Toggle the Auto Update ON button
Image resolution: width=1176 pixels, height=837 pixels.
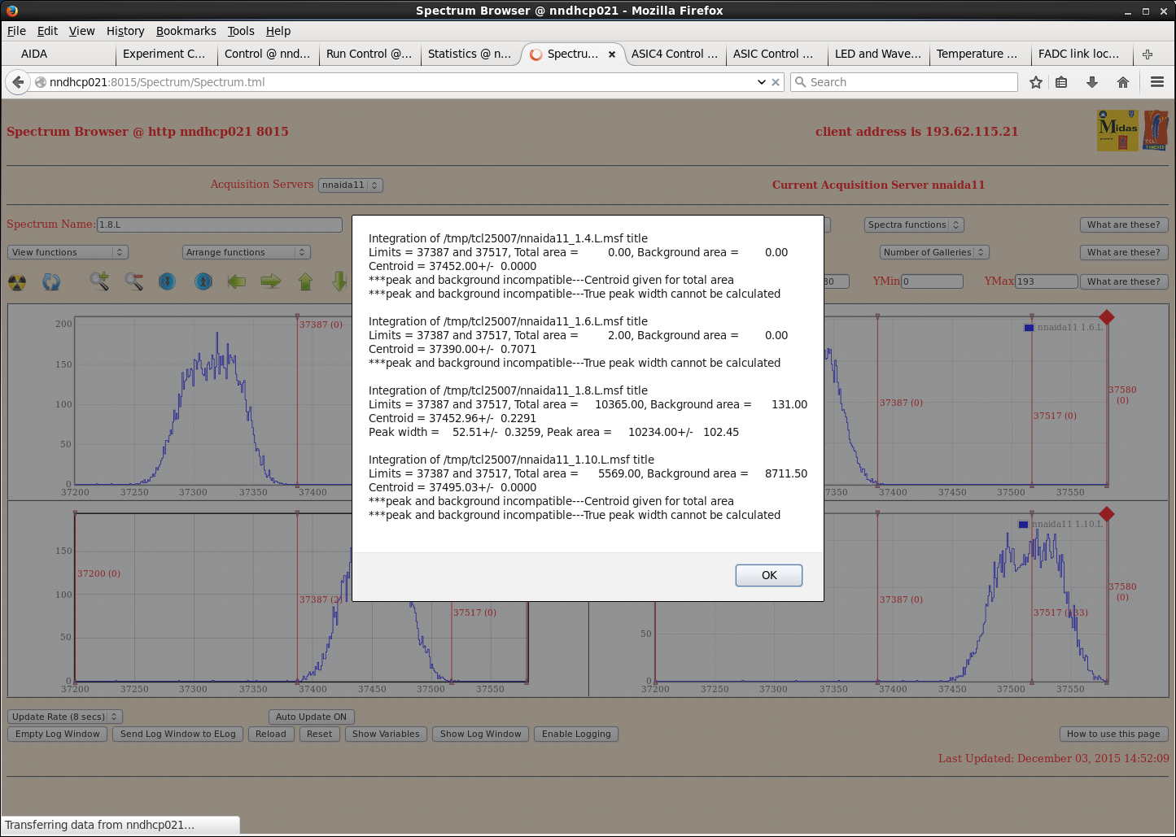(311, 717)
